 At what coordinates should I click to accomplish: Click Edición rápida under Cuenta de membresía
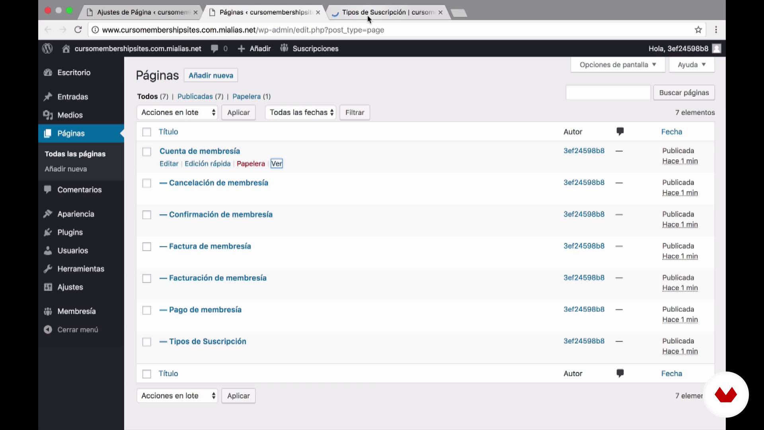click(207, 164)
